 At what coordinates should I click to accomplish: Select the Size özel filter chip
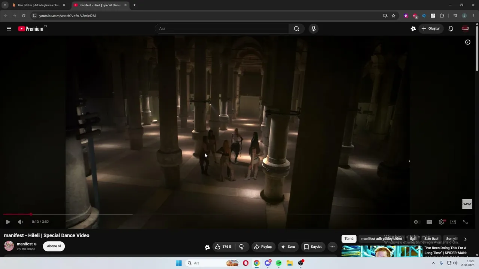tap(431, 239)
